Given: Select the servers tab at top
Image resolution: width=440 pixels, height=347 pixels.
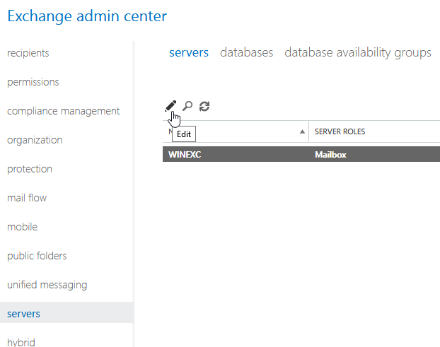Looking at the screenshot, I should [189, 52].
